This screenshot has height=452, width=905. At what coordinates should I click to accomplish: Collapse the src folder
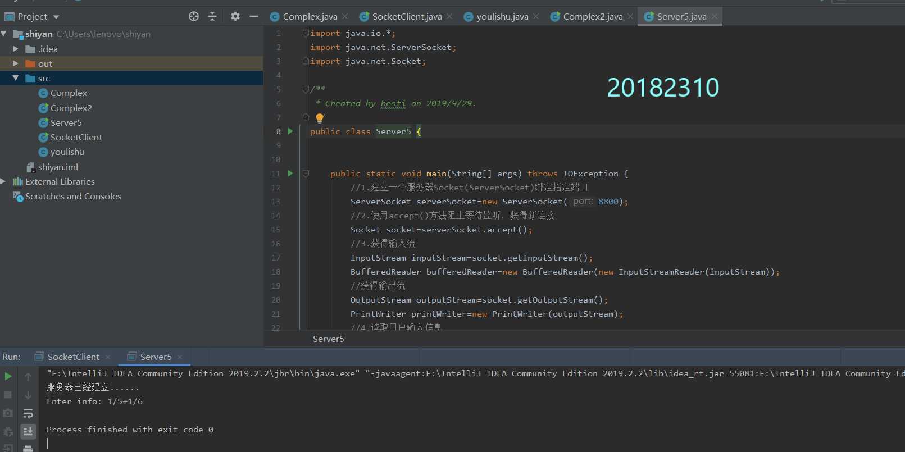16,78
